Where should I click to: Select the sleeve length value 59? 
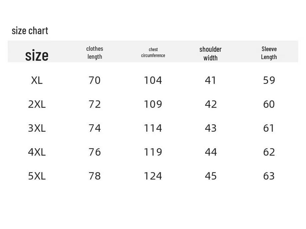coord(269,80)
